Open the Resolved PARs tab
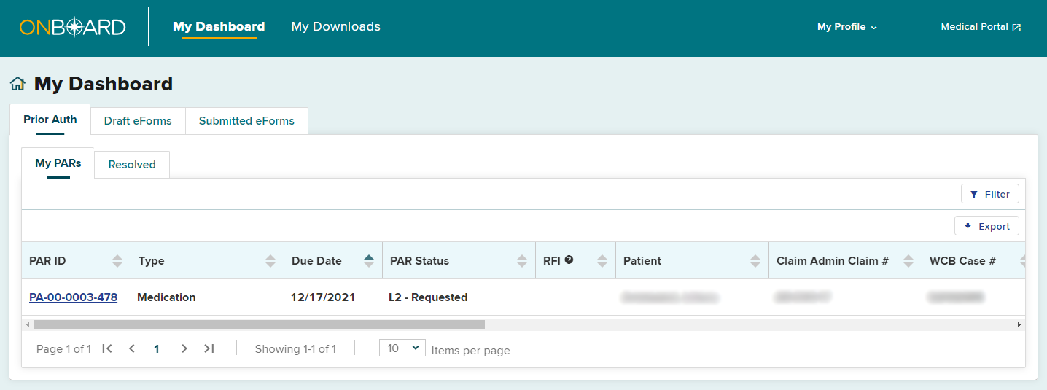Viewport: 1047px width, 390px height. click(132, 165)
